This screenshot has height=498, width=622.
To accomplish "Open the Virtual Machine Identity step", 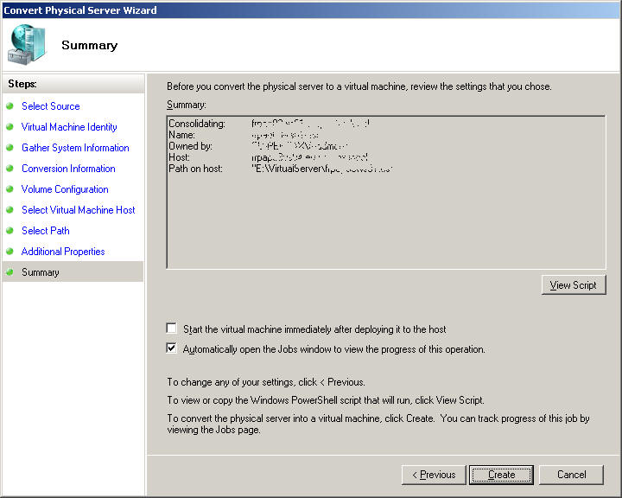I will (x=69, y=127).
